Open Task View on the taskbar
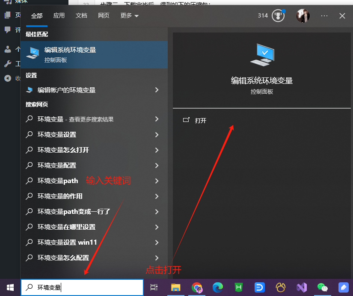 (x=154, y=287)
